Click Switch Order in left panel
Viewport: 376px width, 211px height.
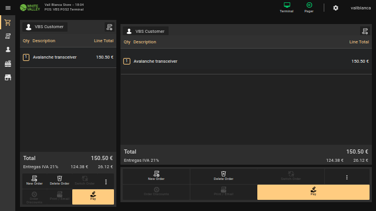[85, 181]
